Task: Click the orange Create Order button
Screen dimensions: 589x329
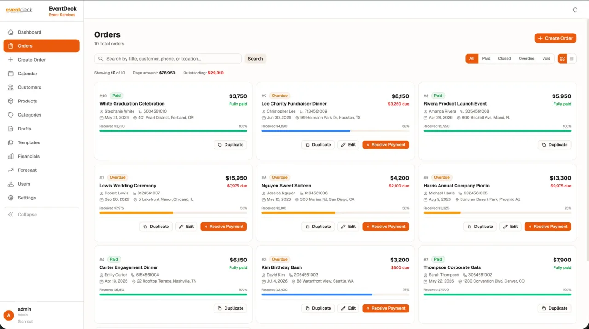Action: coord(555,38)
